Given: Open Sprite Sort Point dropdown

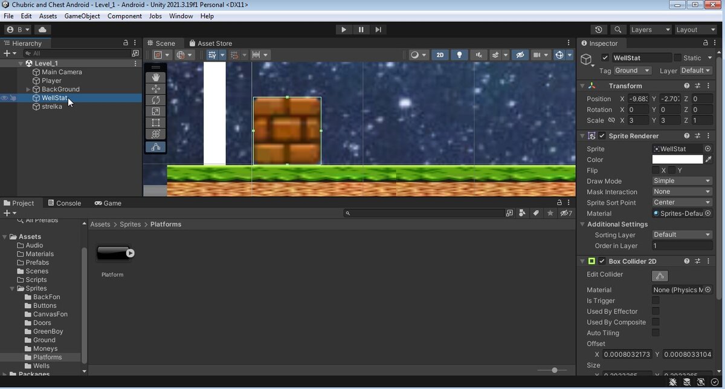Looking at the screenshot, I should click(682, 202).
